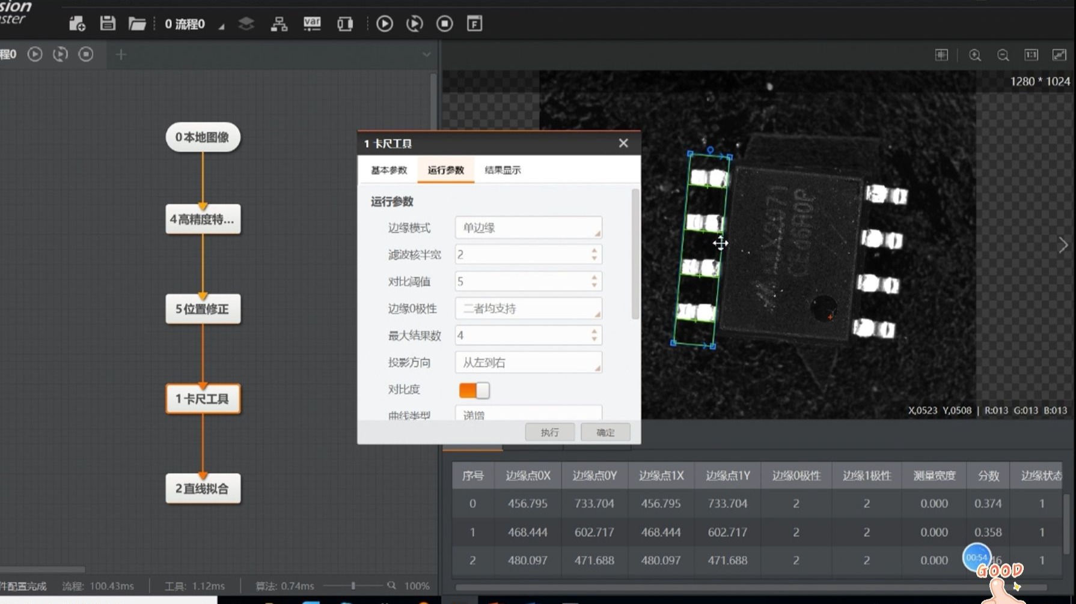Click the 测量宽度 column header

[x=934, y=476]
